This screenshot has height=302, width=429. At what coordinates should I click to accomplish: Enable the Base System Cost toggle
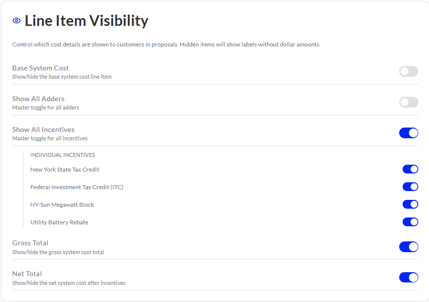pyautogui.click(x=408, y=71)
